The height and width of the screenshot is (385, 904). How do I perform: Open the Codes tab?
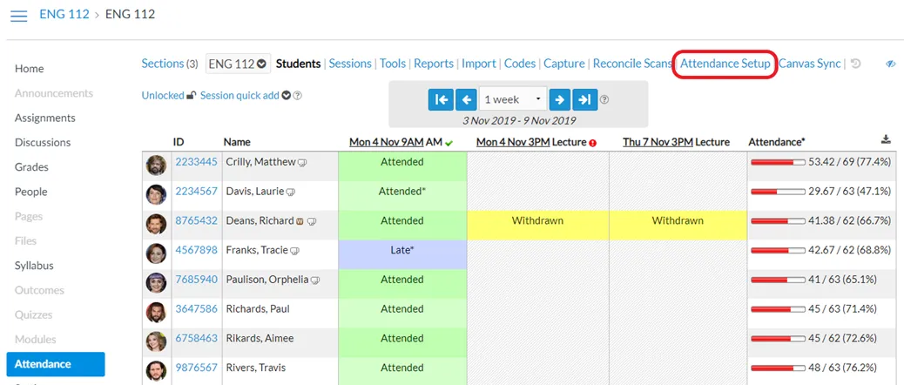519,64
